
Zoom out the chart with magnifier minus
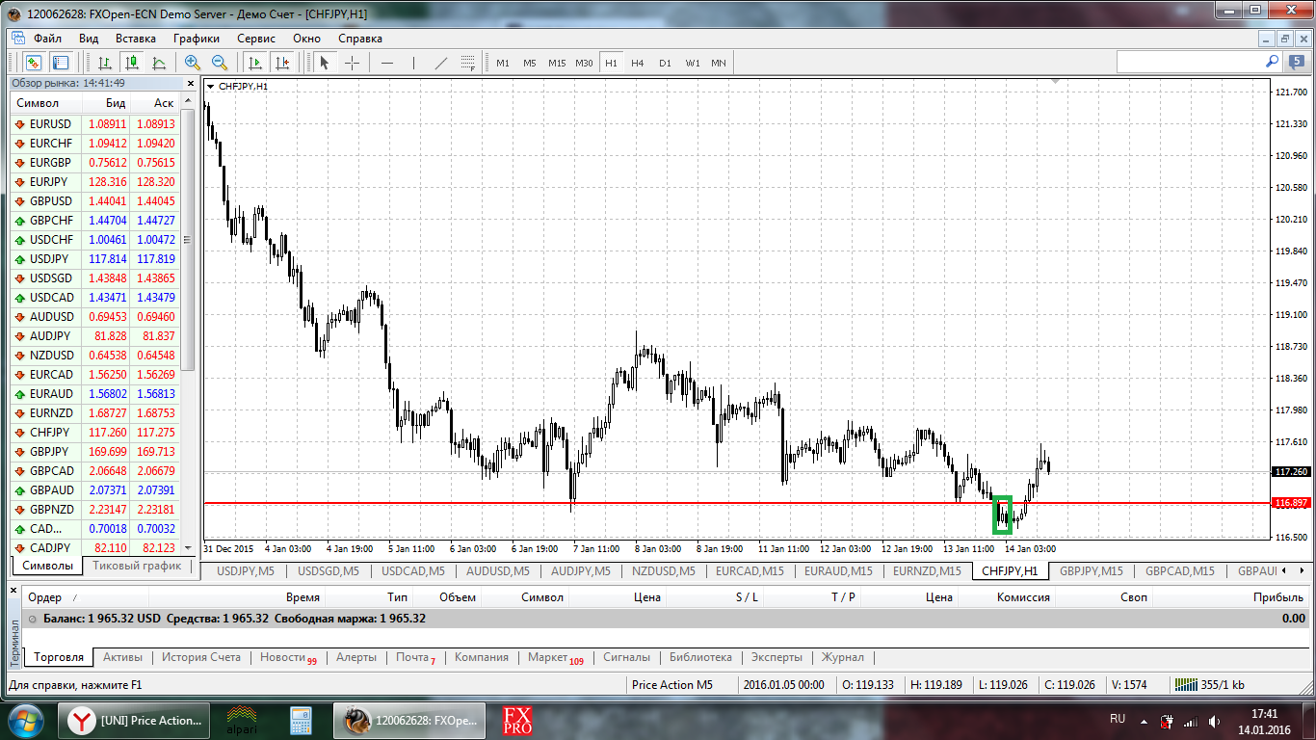220,63
